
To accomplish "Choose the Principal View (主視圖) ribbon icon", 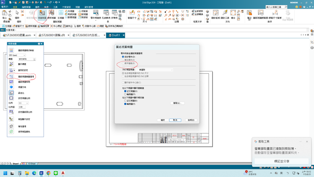I will point(61,15).
